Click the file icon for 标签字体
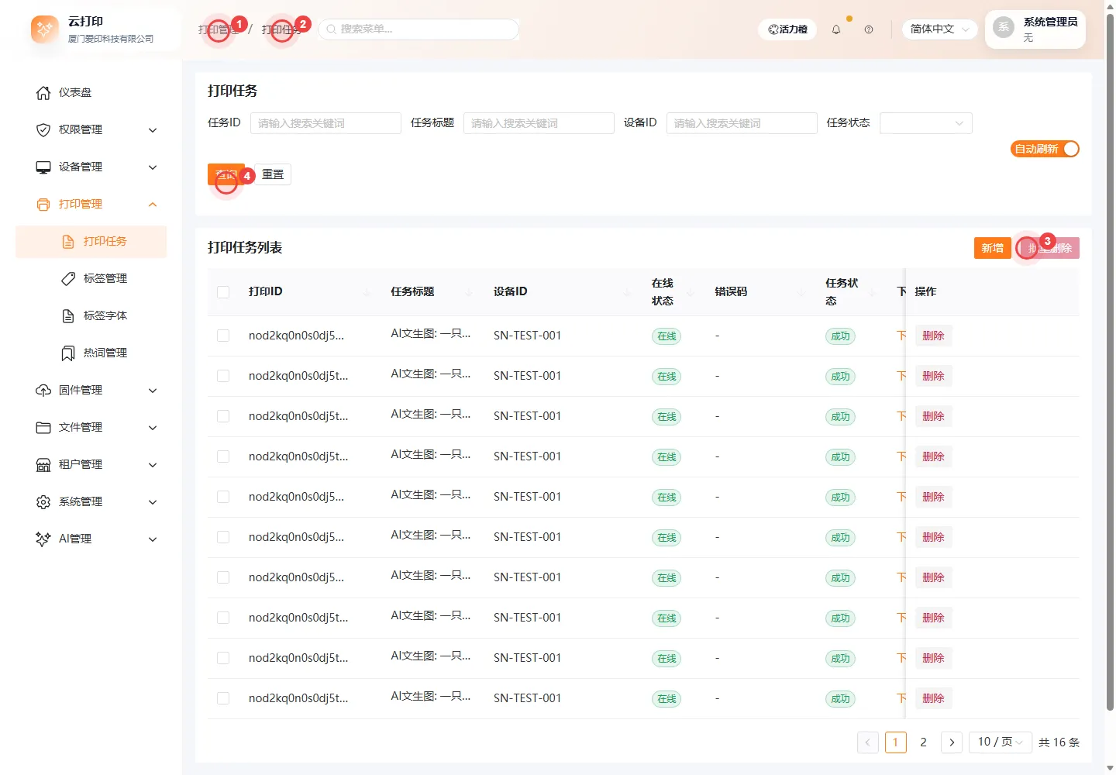 68,316
